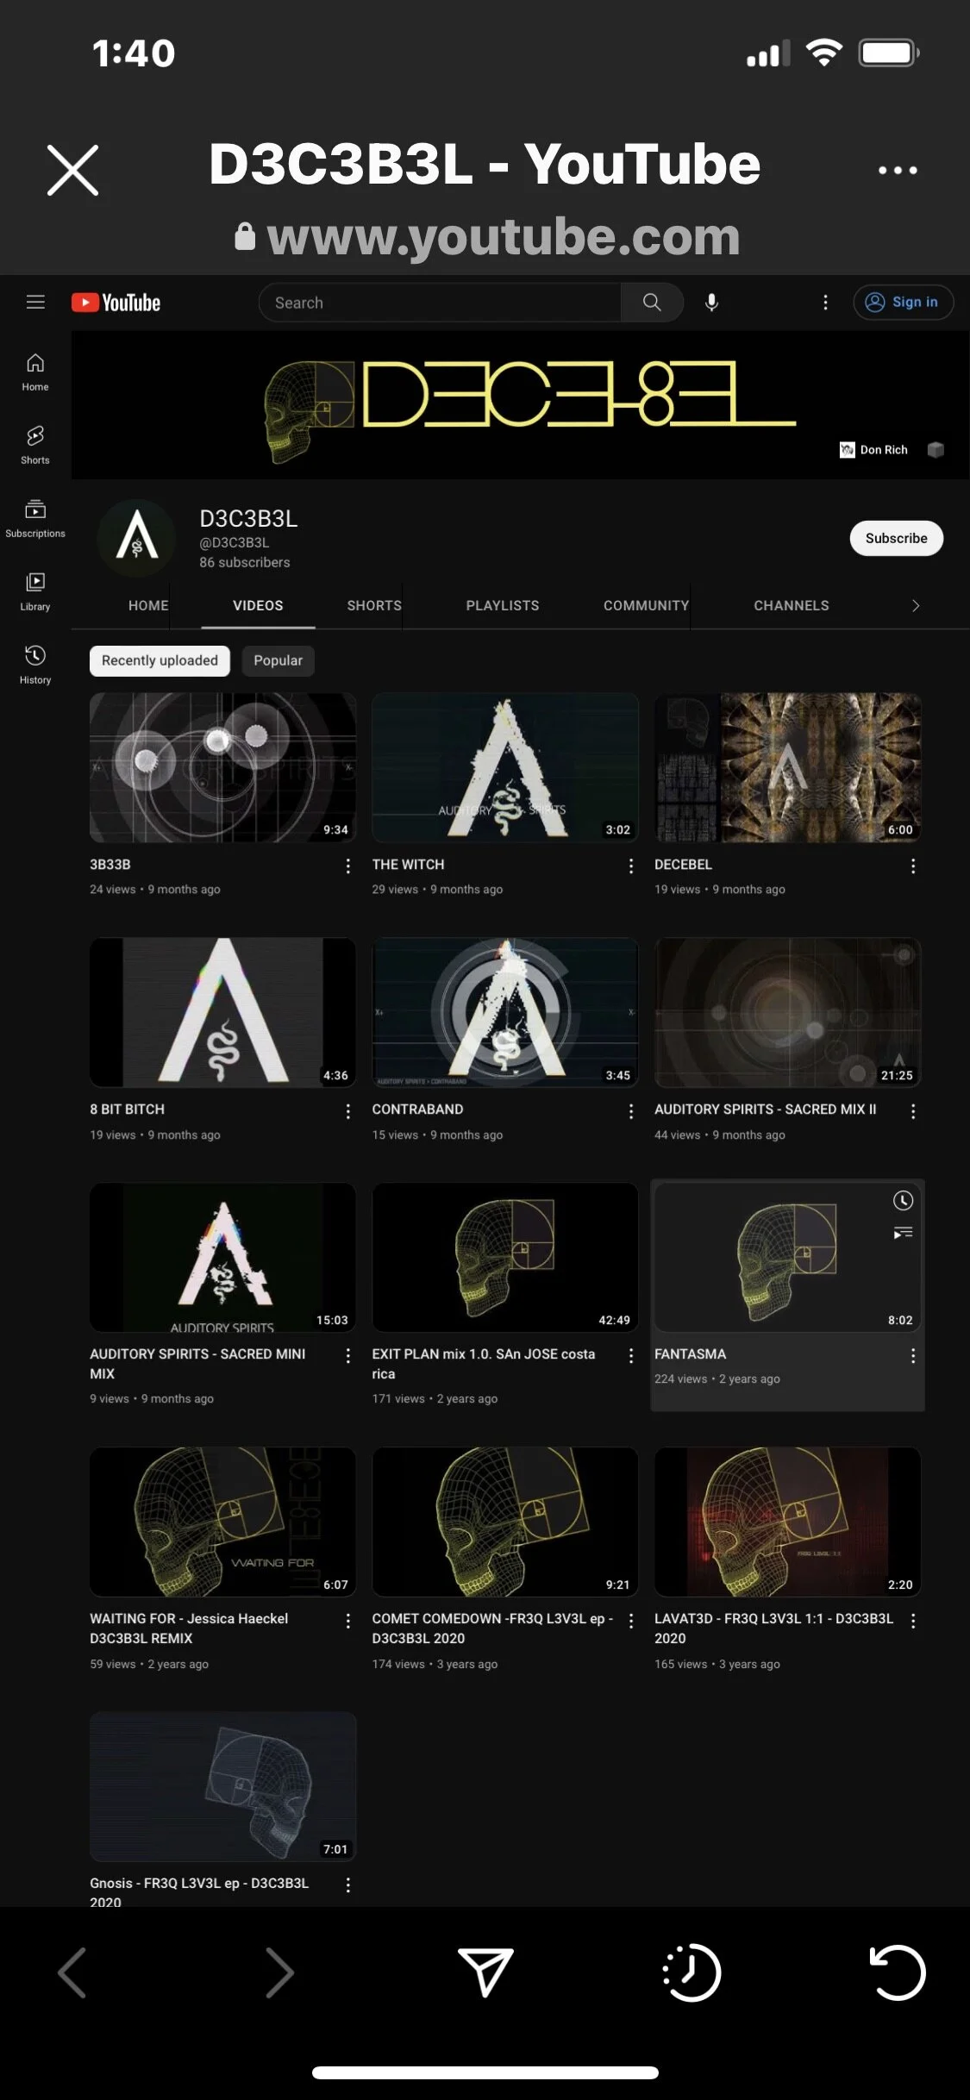Tap the battery status icon
The width and height of the screenshot is (970, 2100).
point(890,53)
